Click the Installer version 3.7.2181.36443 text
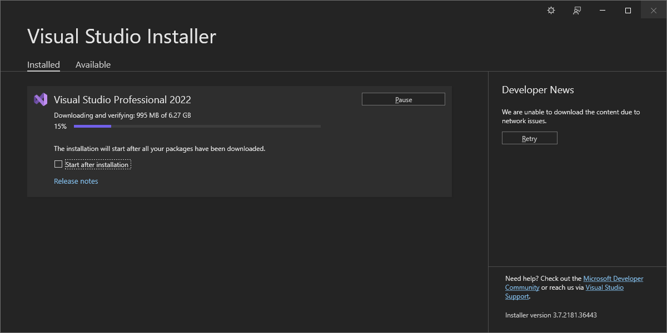The image size is (667, 333). click(551, 315)
